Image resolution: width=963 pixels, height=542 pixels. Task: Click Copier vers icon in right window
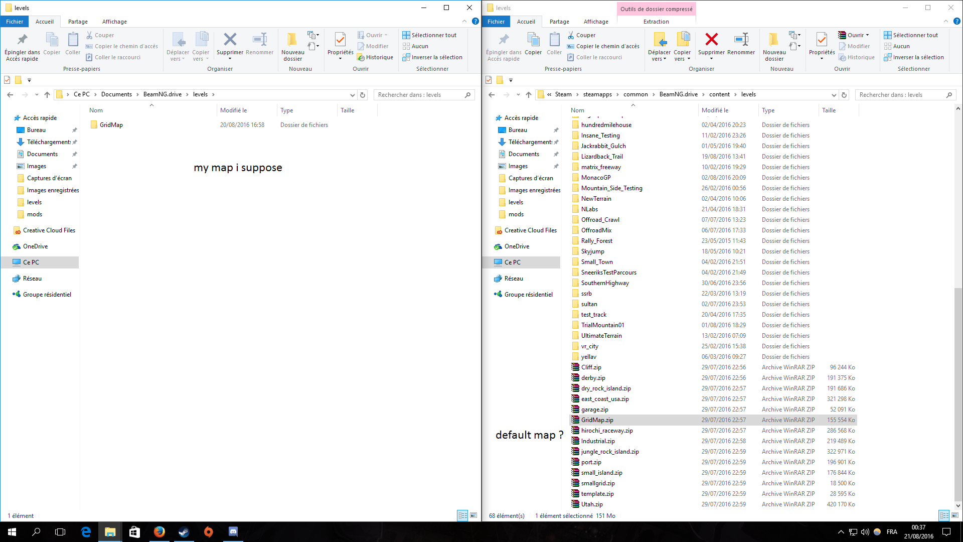tap(682, 39)
